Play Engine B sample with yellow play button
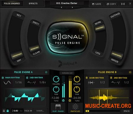The width and height of the screenshot is (133, 114). (x=87, y=111)
